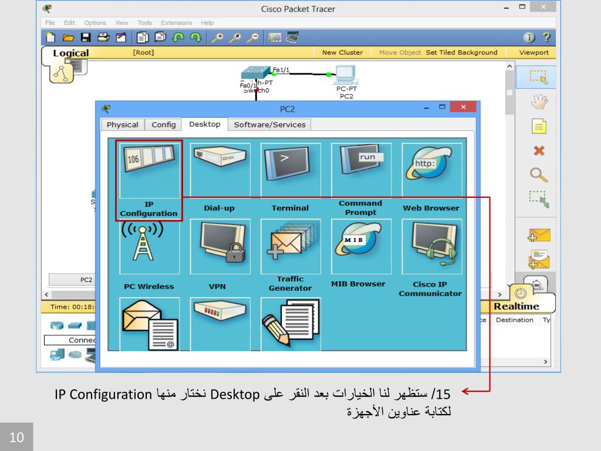Open the Activity Wizard toolbar icon
Screen dimensions: 601x451
click(121, 37)
